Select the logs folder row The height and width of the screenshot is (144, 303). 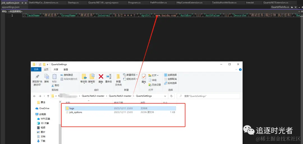[121, 108]
